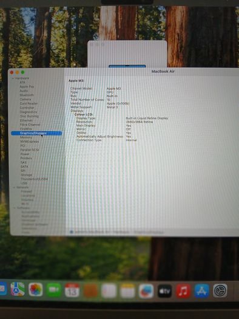Select Storage in the sidebar list
Viewport: 239px width, 319px height.
(27, 175)
